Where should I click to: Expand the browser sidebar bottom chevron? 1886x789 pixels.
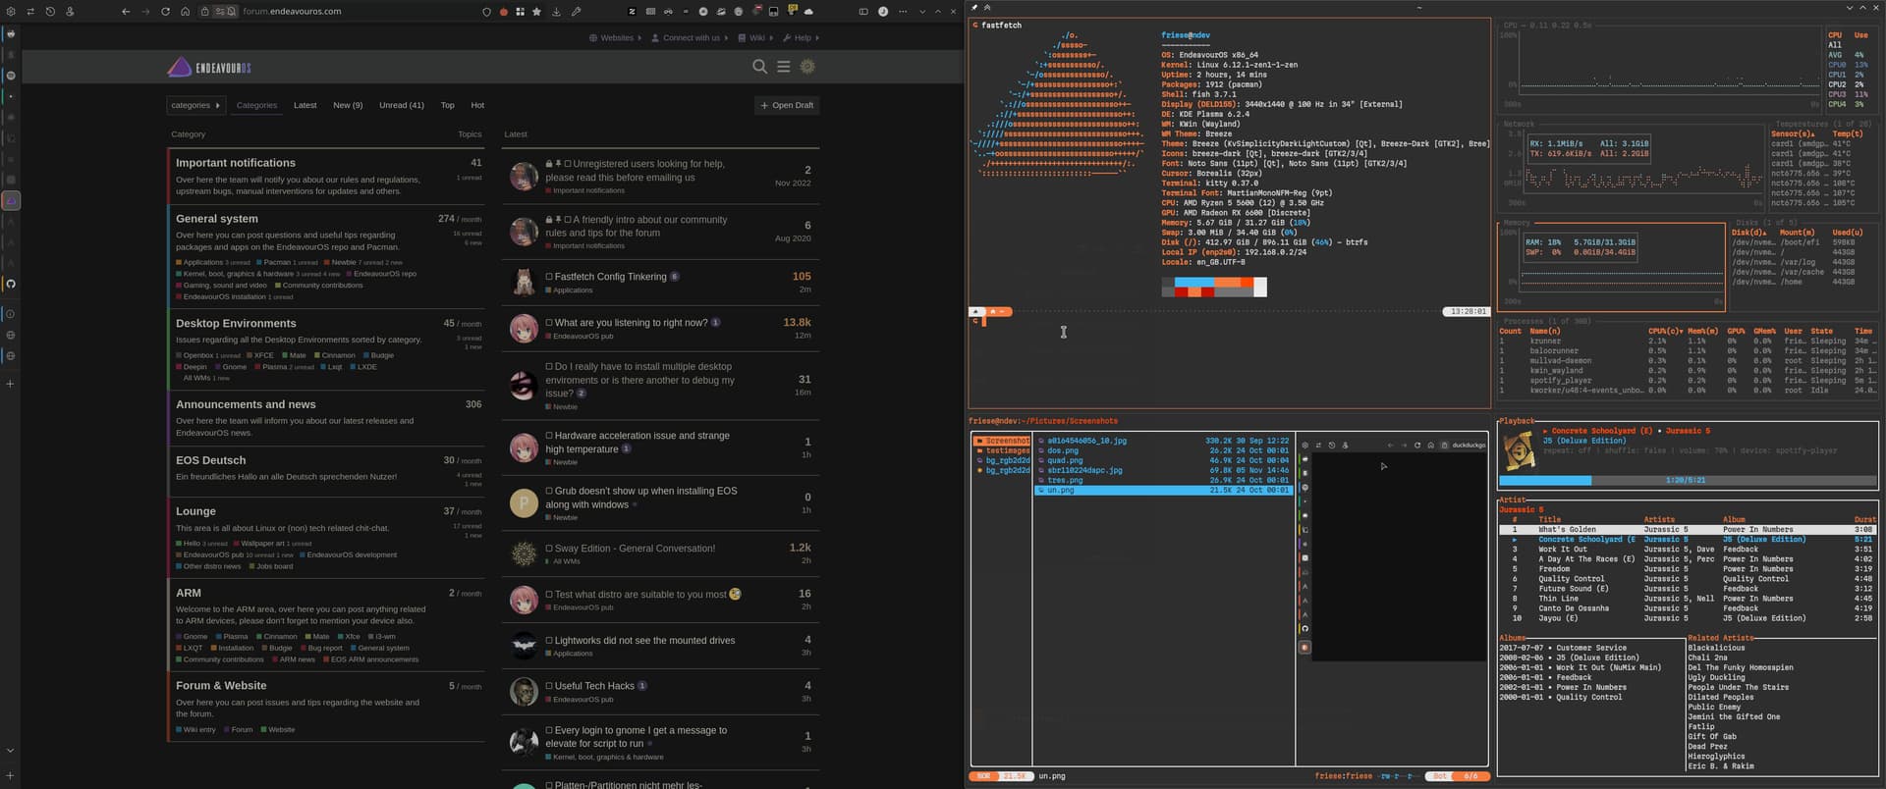click(10, 751)
